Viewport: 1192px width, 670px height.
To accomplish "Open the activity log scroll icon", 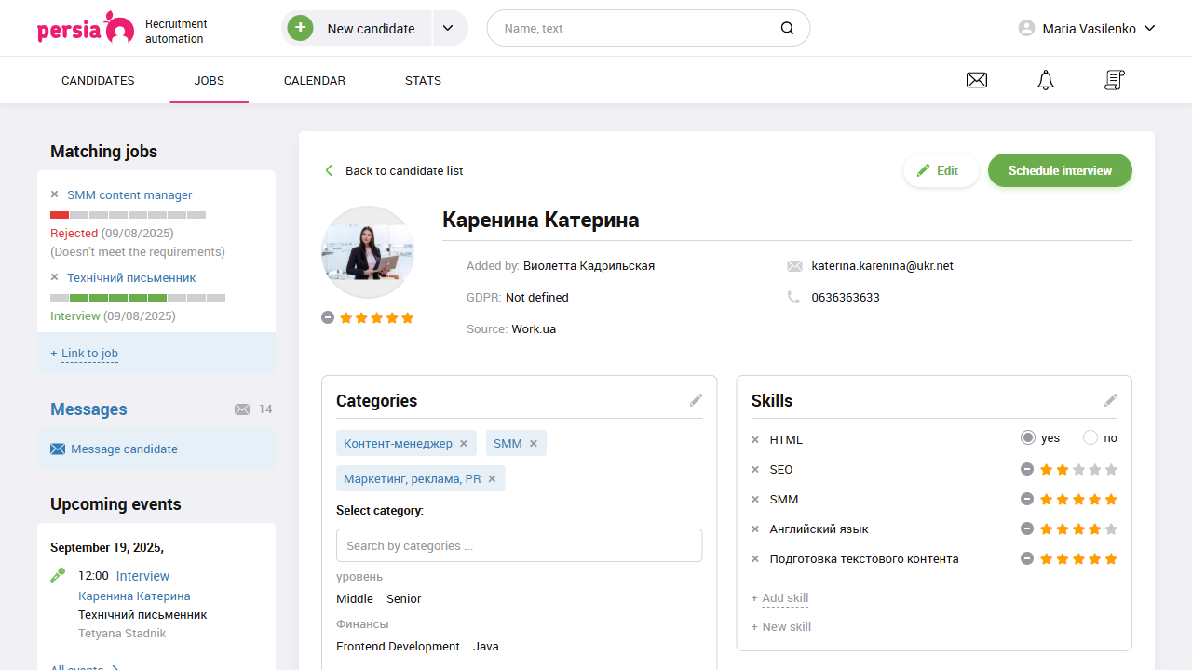I will click(1114, 80).
